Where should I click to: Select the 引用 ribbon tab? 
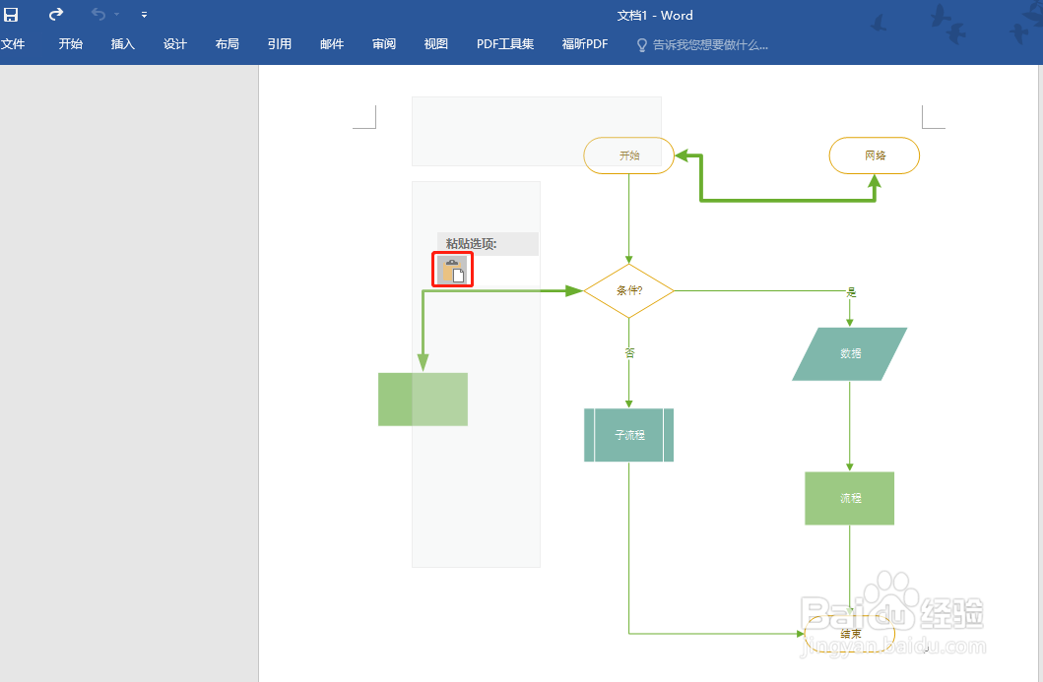point(280,44)
